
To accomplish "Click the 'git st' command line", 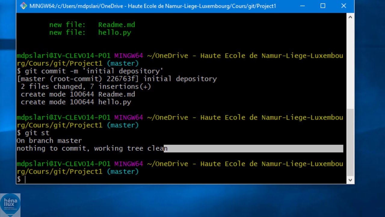I will click(33, 133).
